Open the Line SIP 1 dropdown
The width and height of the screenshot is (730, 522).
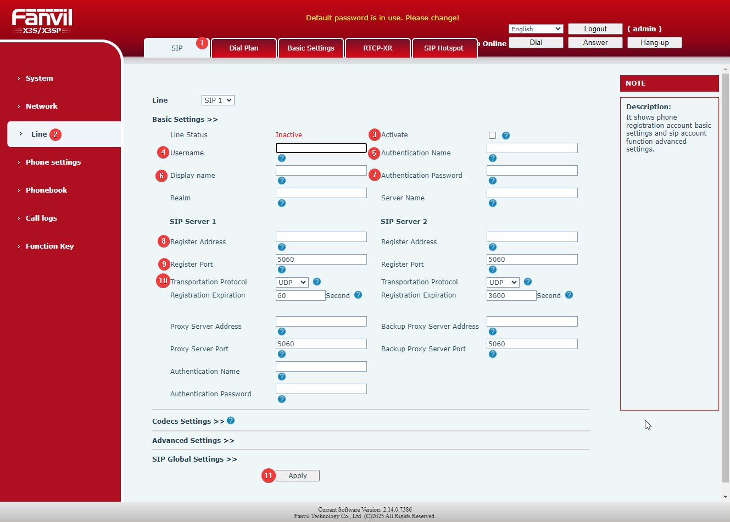218,100
